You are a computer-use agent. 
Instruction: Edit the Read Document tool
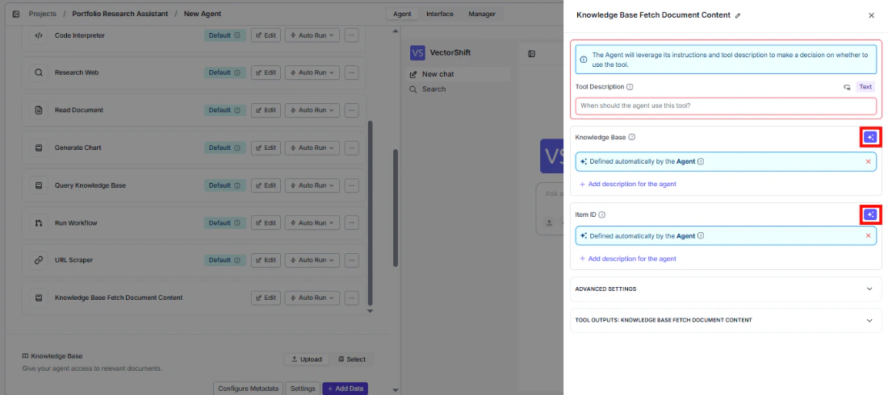266,110
